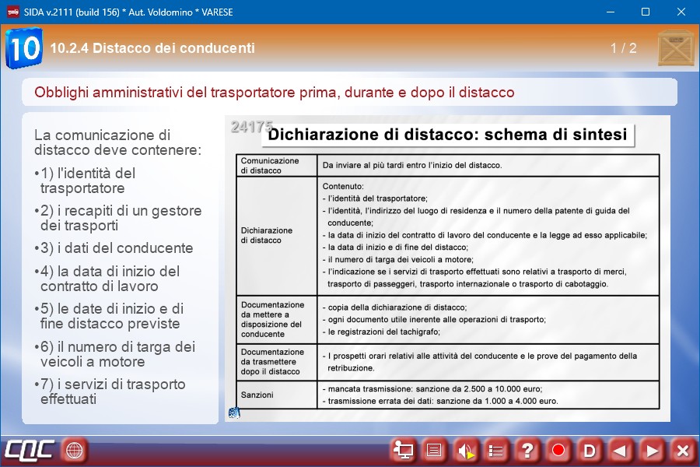Click the CQC logo in bottom bar

30,450
